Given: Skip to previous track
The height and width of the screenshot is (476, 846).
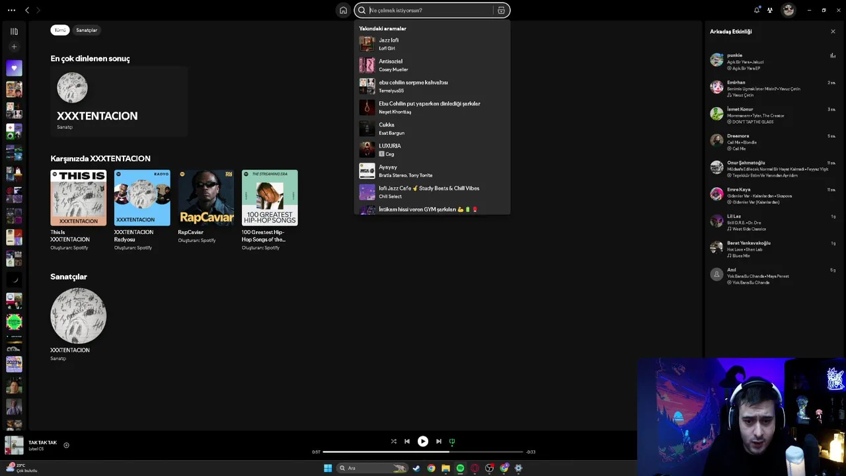Looking at the screenshot, I should (407, 441).
